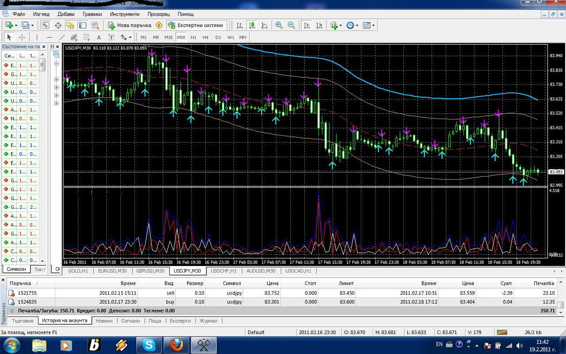Screen dimensions: 566x354
Task: Click the Експертни системи button
Action: (197, 25)
